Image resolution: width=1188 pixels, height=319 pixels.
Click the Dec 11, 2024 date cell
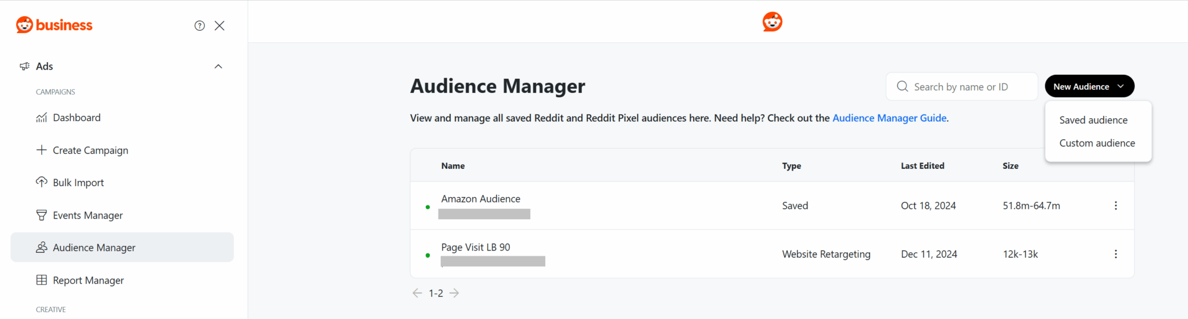(929, 254)
